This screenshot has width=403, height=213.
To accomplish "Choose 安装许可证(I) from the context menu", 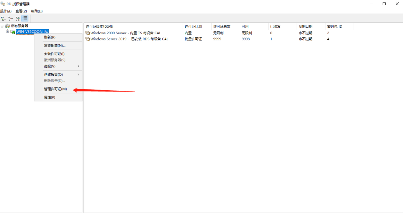I will click(x=58, y=54).
